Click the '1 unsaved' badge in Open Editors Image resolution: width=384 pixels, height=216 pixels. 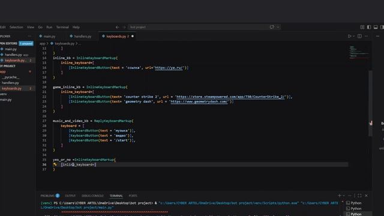(26, 44)
